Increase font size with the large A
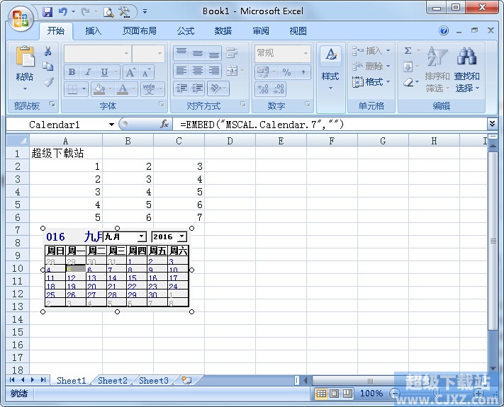 pyautogui.click(x=130, y=72)
